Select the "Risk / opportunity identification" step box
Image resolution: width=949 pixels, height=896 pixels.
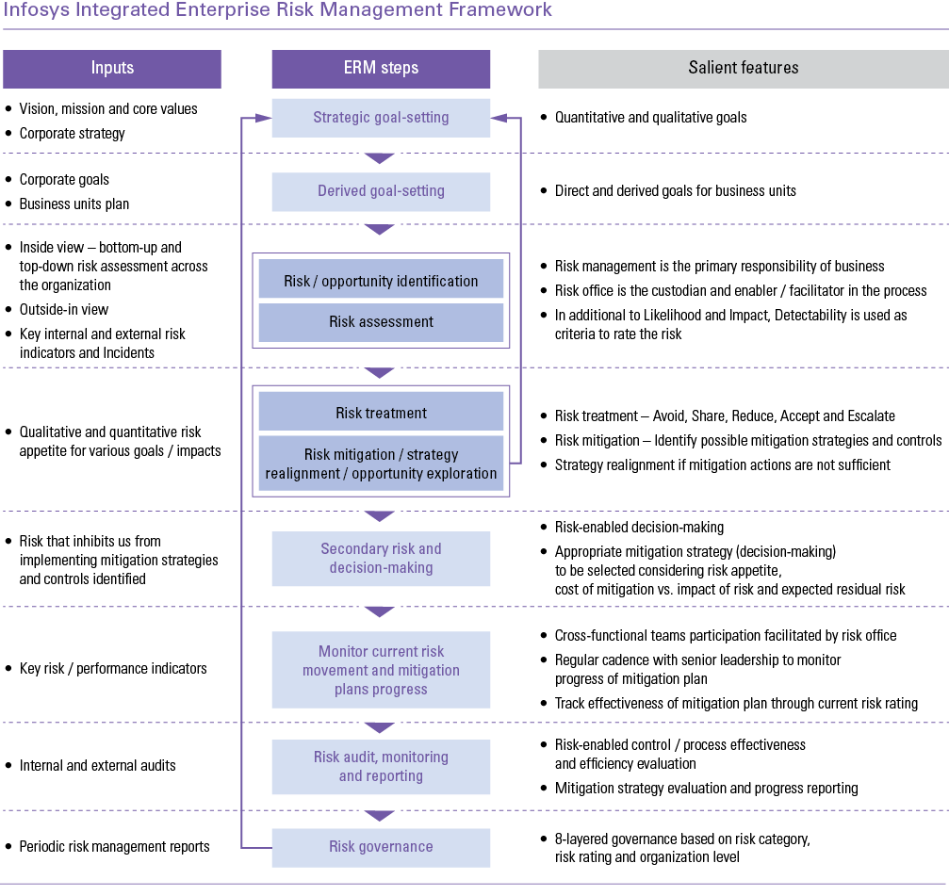[381, 279]
